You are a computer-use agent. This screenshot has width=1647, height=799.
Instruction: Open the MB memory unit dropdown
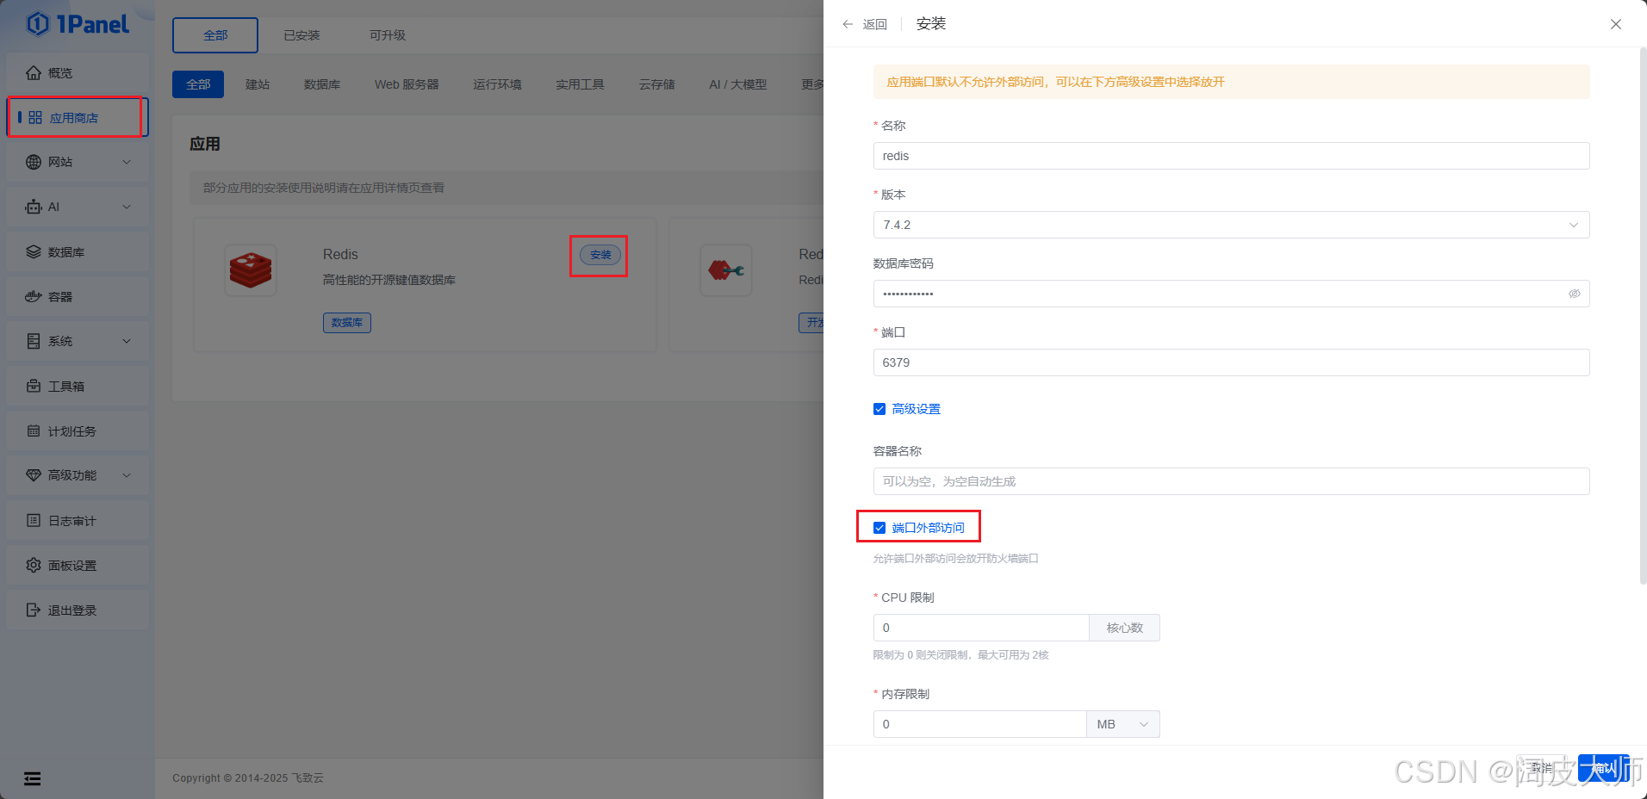point(1123,724)
